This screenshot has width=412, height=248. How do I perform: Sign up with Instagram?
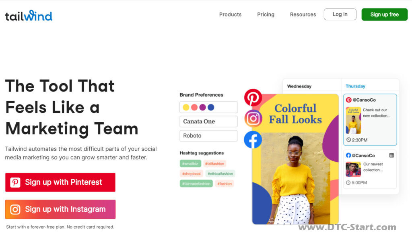pos(60,209)
